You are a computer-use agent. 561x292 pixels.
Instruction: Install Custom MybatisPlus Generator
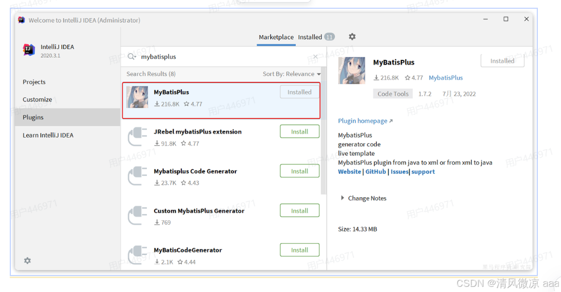[x=299, y=211]
